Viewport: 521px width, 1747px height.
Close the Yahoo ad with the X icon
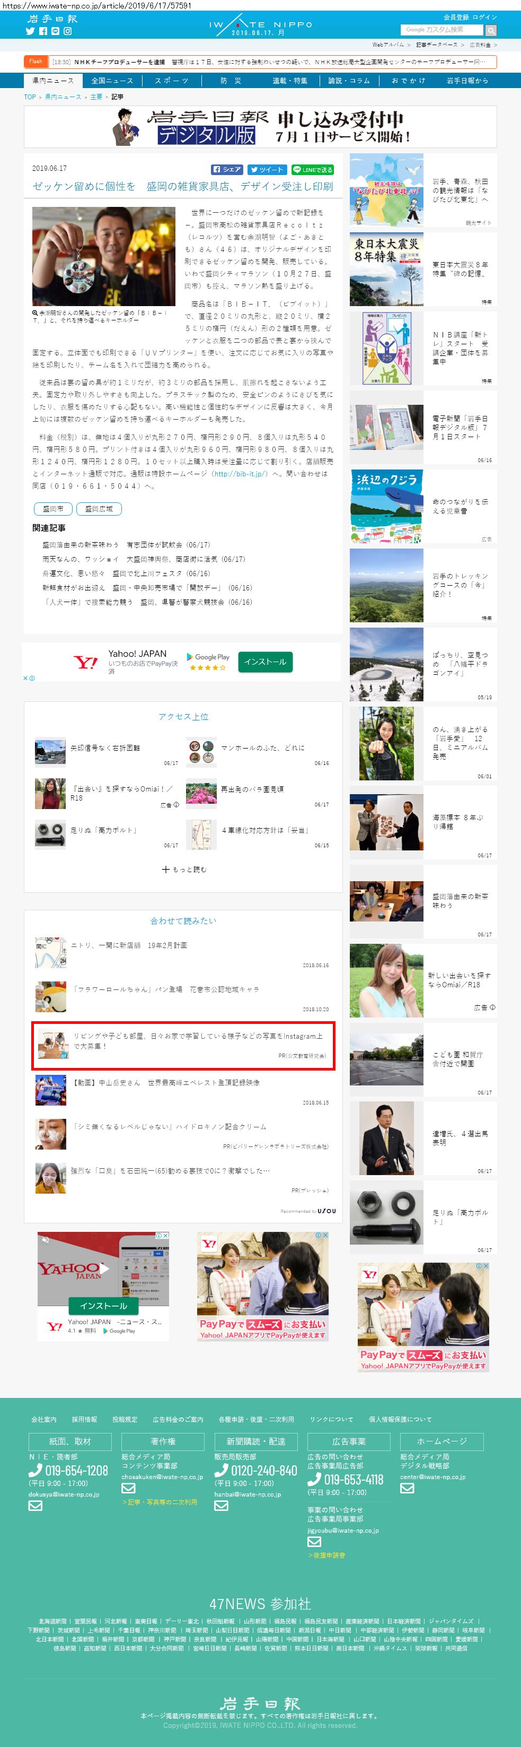[x=26, y=678]
